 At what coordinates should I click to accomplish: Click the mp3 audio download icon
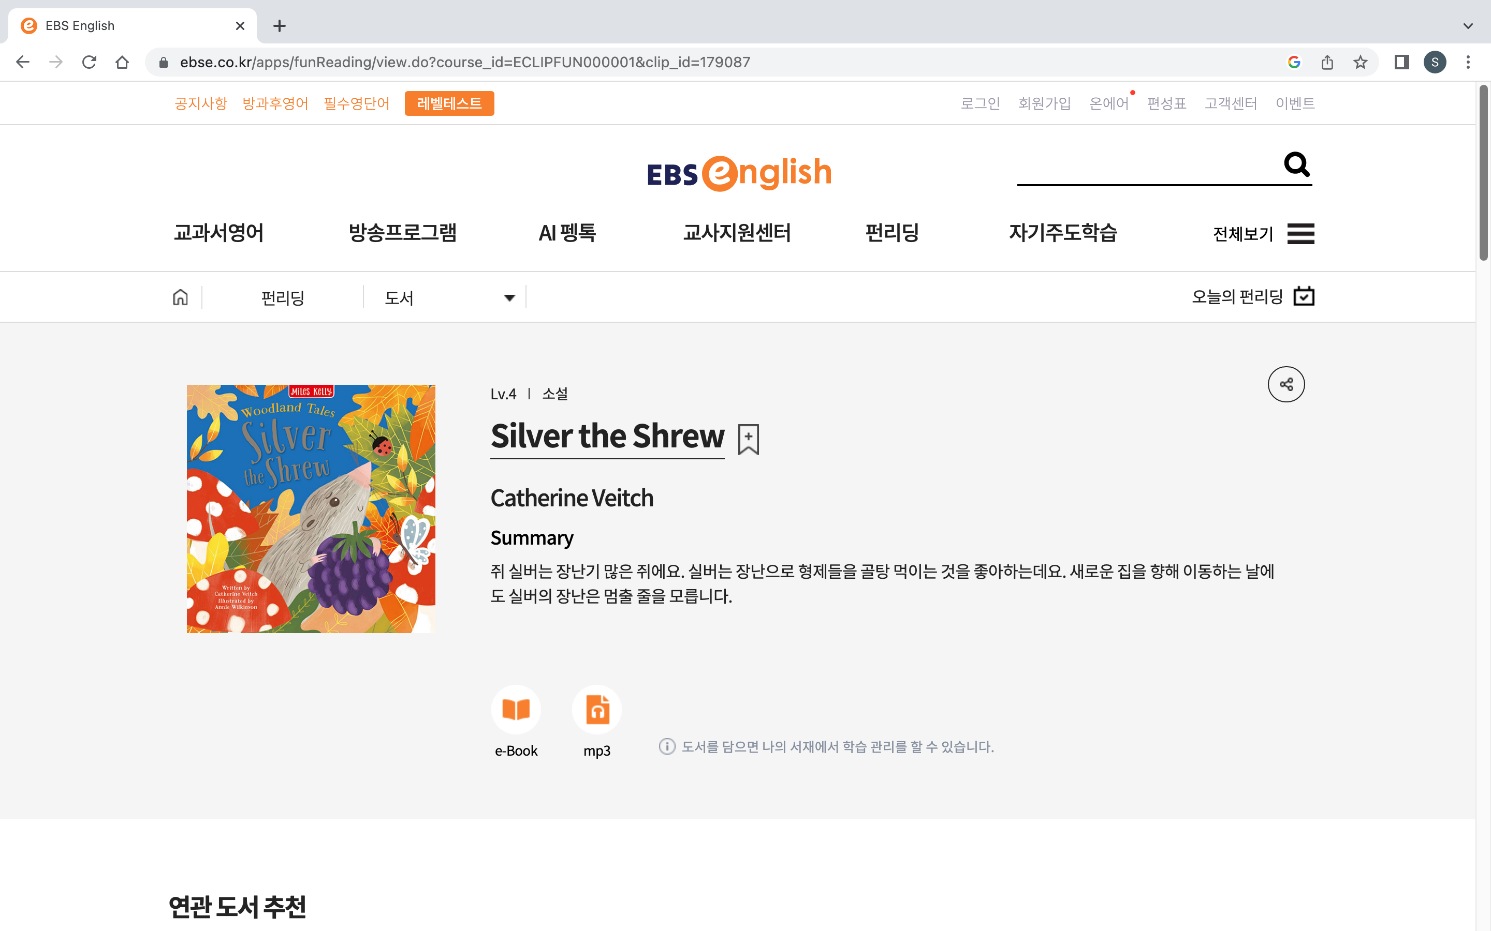coord(596,709)
